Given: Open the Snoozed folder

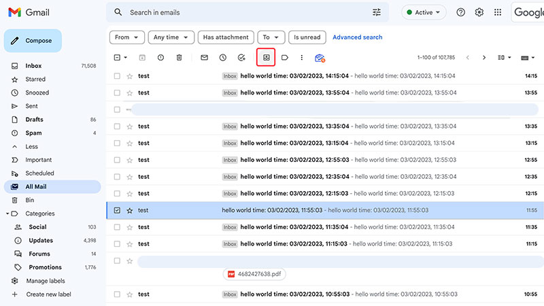Looking at the screenshot, I should pyautogui.click(x=52, y=93).
